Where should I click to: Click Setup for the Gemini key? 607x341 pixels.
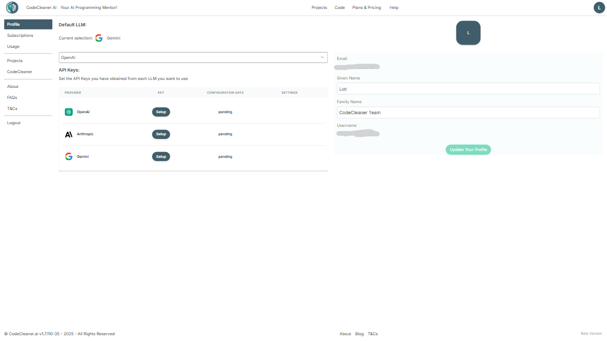[x=161, y=157]
